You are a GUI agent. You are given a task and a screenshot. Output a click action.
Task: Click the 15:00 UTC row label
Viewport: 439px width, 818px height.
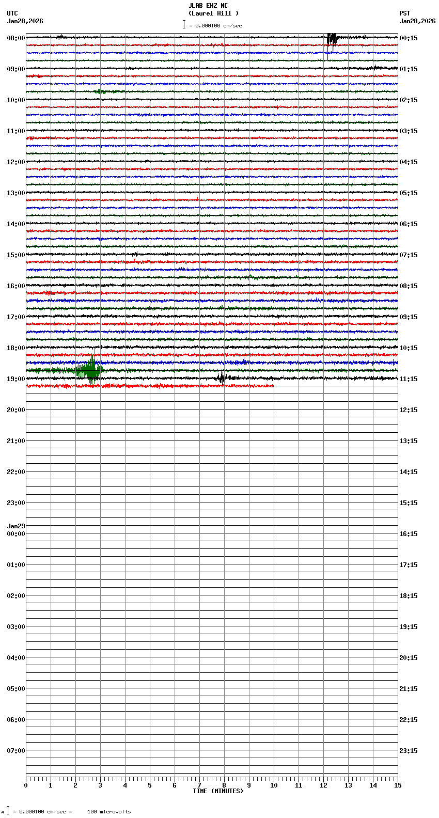(x=16, y=255)
